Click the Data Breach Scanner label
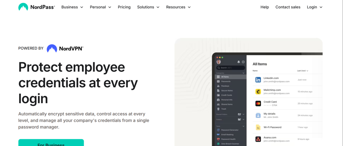 pyautogui.click(x=230, y=144)
